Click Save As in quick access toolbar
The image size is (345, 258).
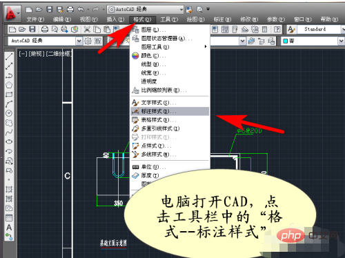coord(60,10)
